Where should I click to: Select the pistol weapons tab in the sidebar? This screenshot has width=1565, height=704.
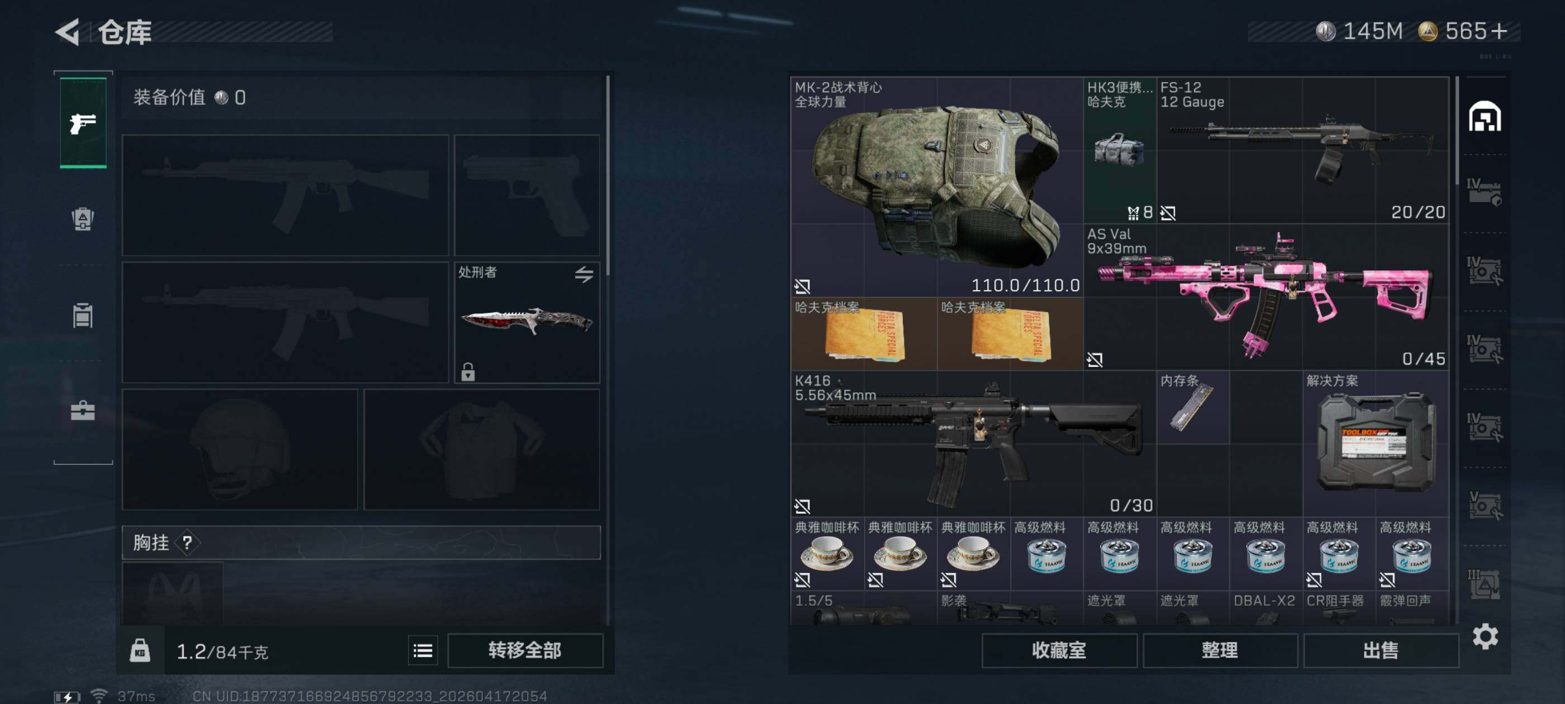83,123
